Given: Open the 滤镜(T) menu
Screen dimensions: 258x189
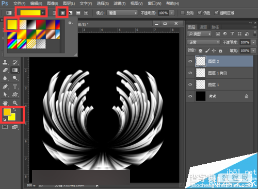Looking at the screenshot, I should [x=120, y=4].
